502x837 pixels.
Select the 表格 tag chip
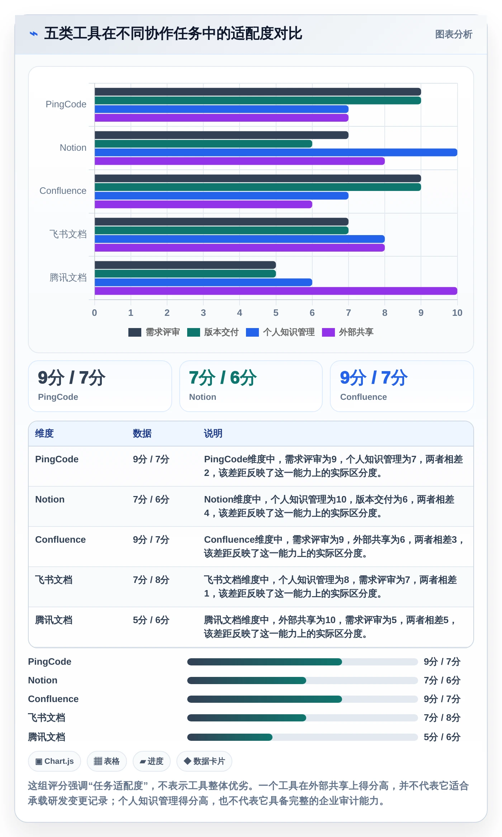pos(106,761)
